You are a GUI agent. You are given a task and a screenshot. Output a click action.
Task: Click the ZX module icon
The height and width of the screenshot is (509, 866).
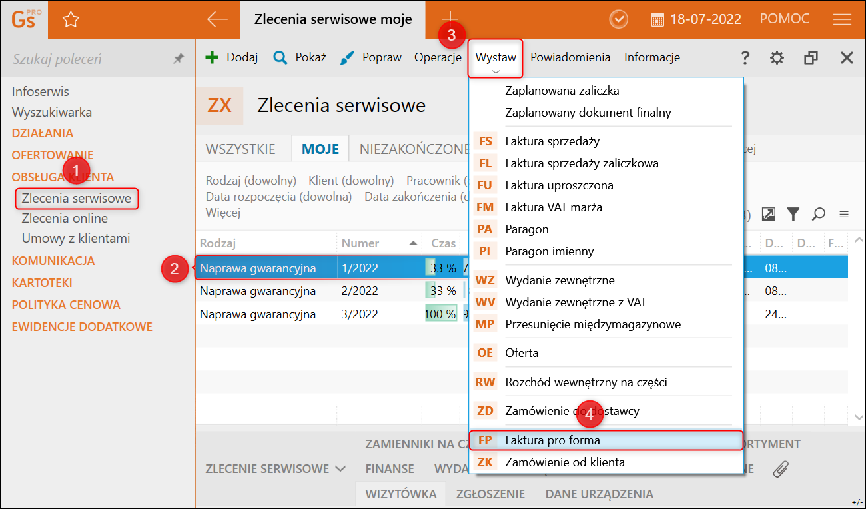219,105
